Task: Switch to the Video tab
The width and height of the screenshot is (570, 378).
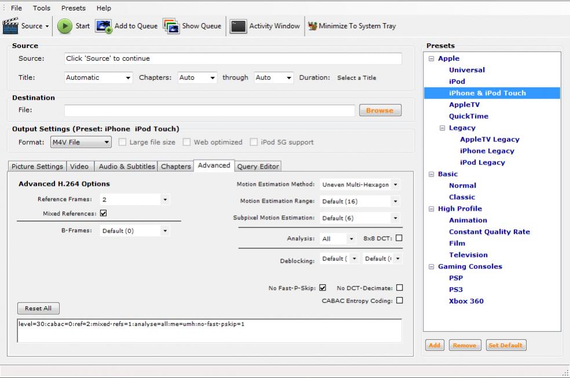Action: click(79, 166)
